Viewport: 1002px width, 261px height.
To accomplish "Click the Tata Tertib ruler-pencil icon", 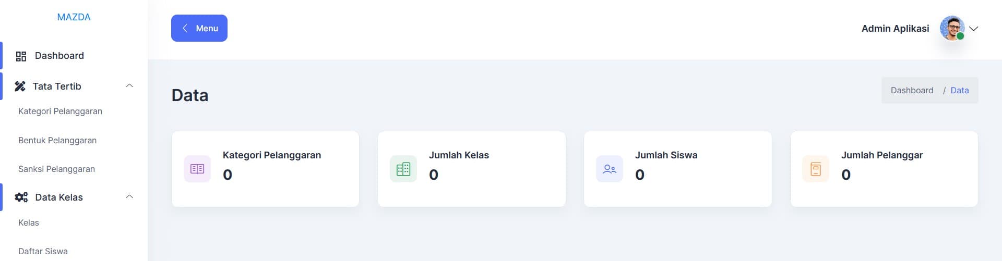I will pyautogui.click(x=20, y=86).
